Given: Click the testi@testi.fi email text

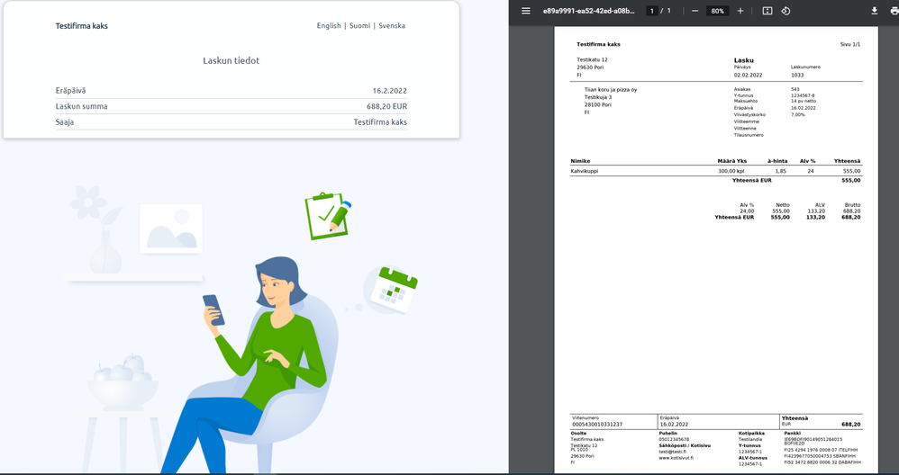Looking at the screenshot, I should tap(673, 452).
